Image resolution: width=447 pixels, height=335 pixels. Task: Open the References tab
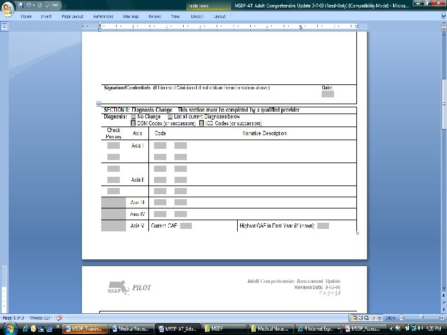point(103,17)
